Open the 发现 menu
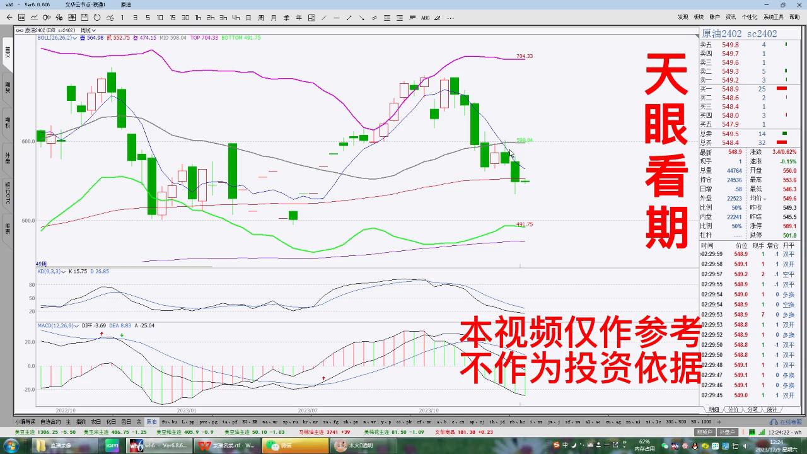This screenshot has height=454, width=807. 683,18
